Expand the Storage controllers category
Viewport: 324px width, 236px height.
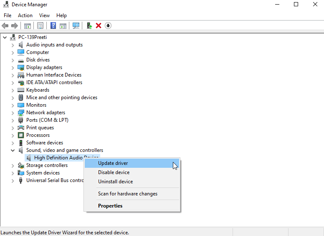pos(13,166)
